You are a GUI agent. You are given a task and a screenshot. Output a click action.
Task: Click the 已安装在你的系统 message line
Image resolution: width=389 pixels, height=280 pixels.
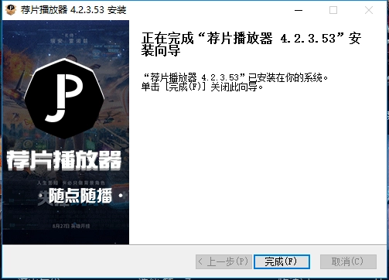[235, 77]
